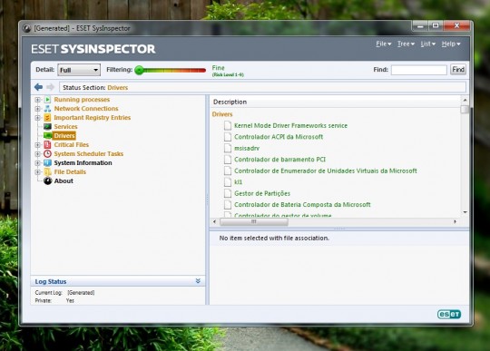Click the file icon beside Gestor de Partições

pos(228,193)
